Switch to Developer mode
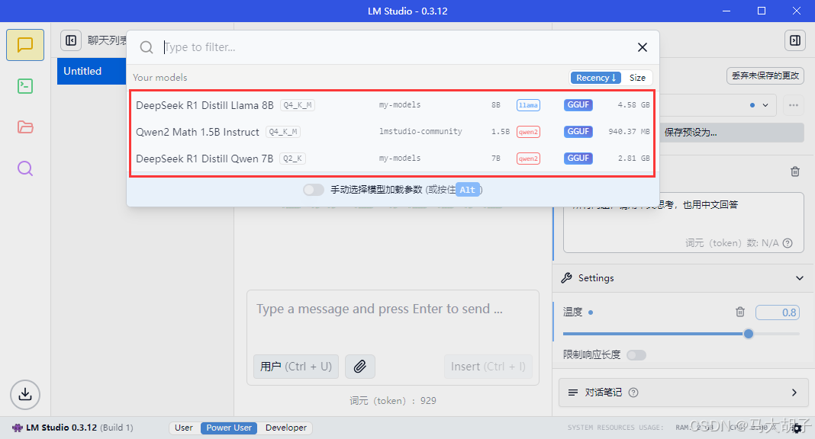Image resolution: width=815 pixels, height=439 pixels. point(286,428)
